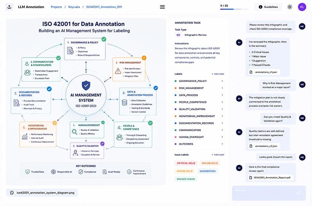This screenshot has width=312, height=206.
Task: Open the annotations_v1.json attachment
Action: 264,72
